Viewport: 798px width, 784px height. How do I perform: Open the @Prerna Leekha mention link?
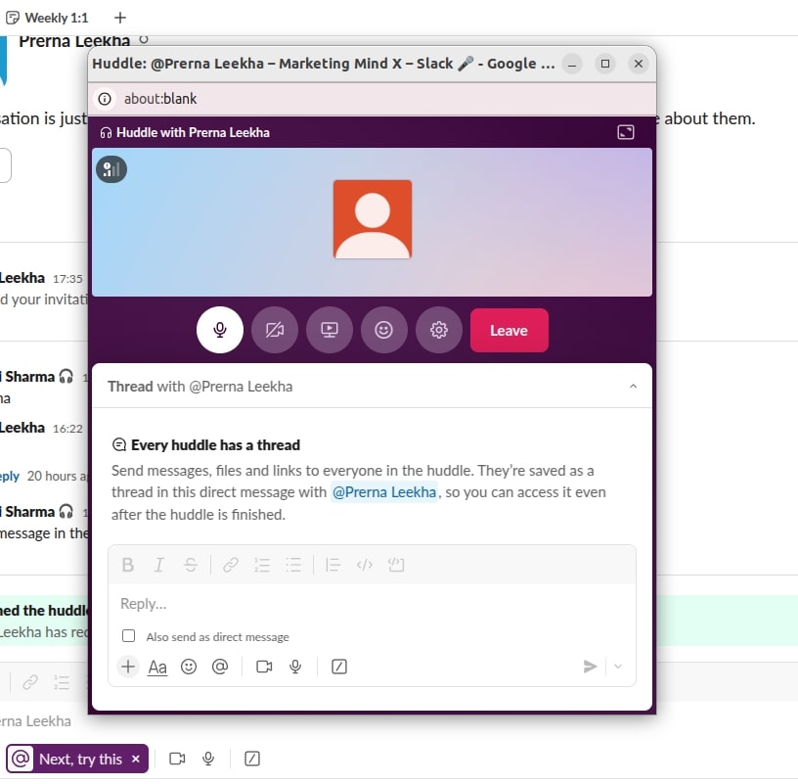click(x=384, y=492)
